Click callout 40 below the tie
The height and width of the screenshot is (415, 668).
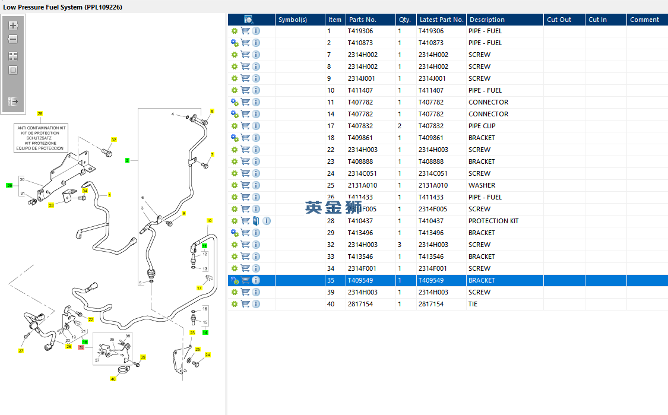(x=113, y=379)
